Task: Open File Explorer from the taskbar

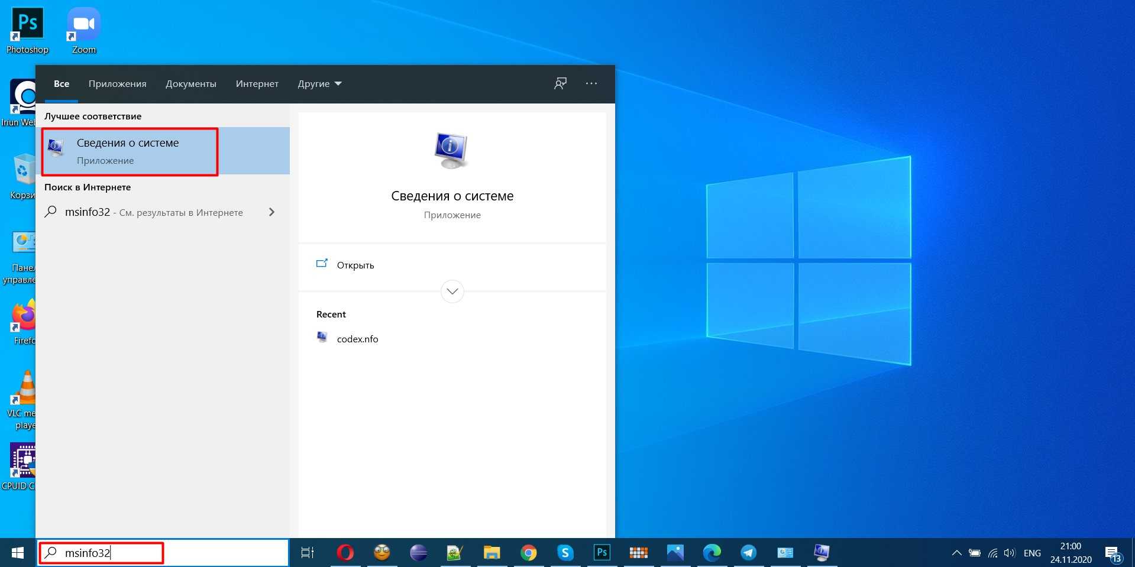Action: 491,553
